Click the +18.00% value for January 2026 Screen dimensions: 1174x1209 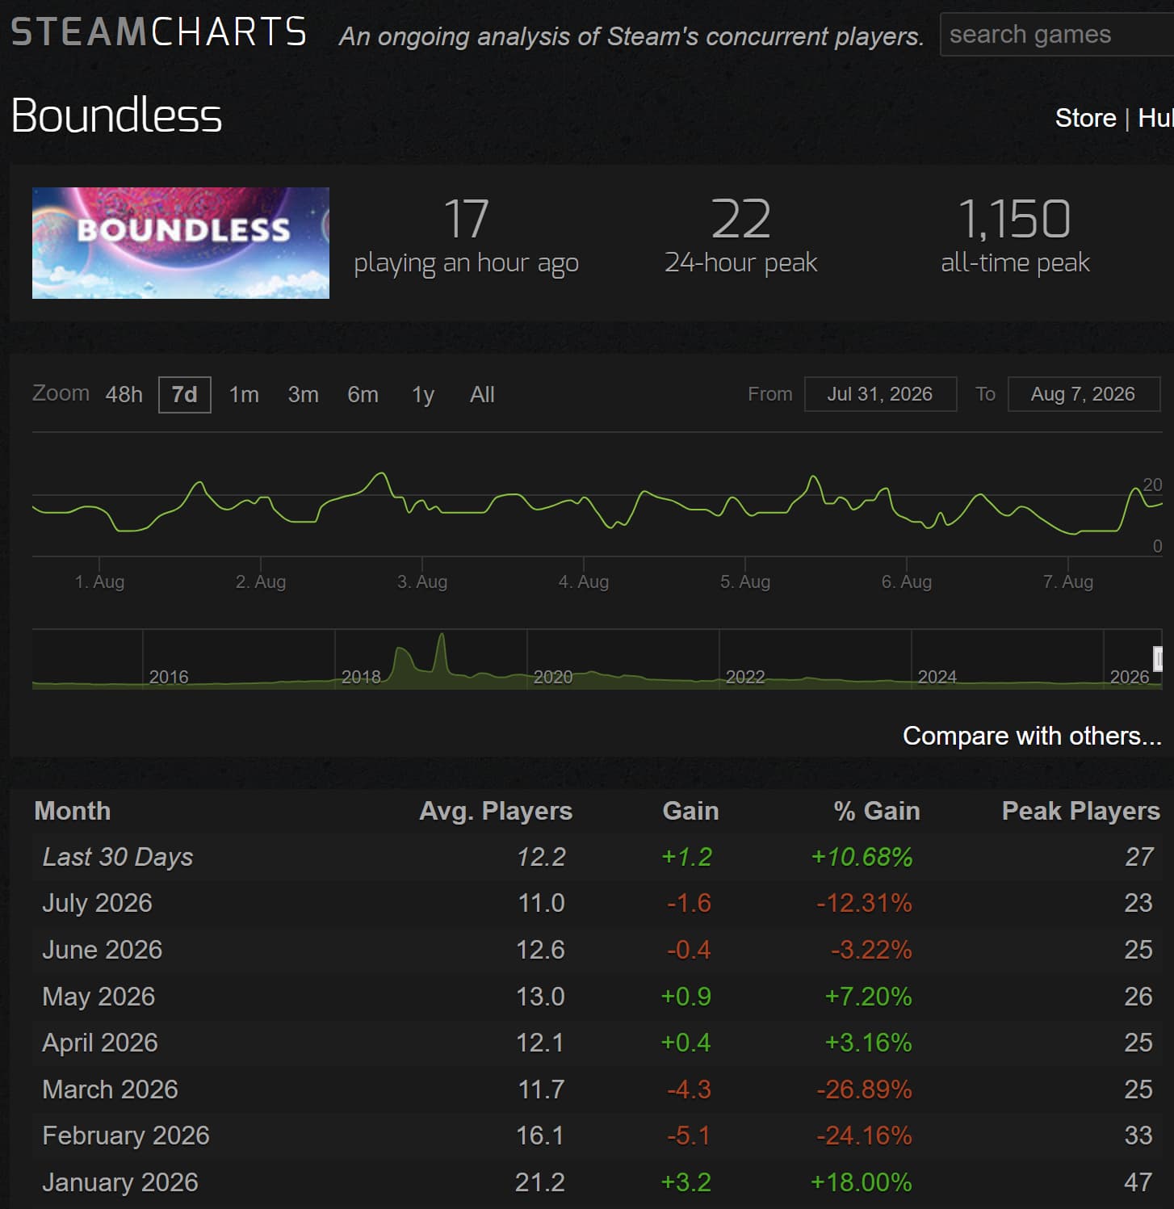862,1182
